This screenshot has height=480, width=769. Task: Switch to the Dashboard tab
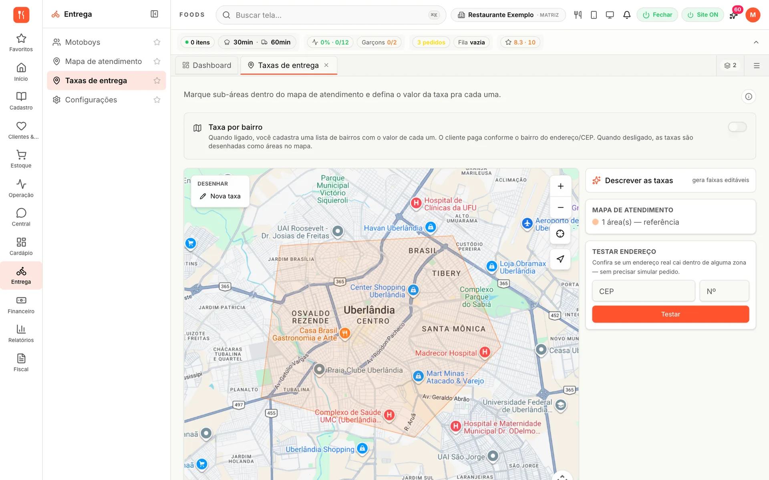pyautogui.click(x=207, y=65)
